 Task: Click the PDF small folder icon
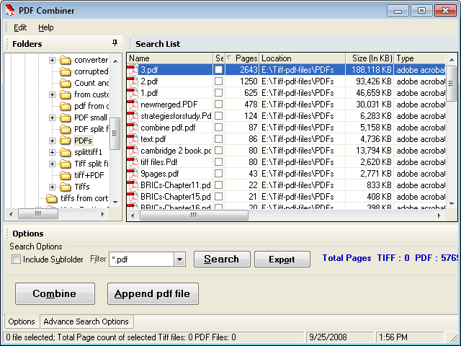coord(66,117)
